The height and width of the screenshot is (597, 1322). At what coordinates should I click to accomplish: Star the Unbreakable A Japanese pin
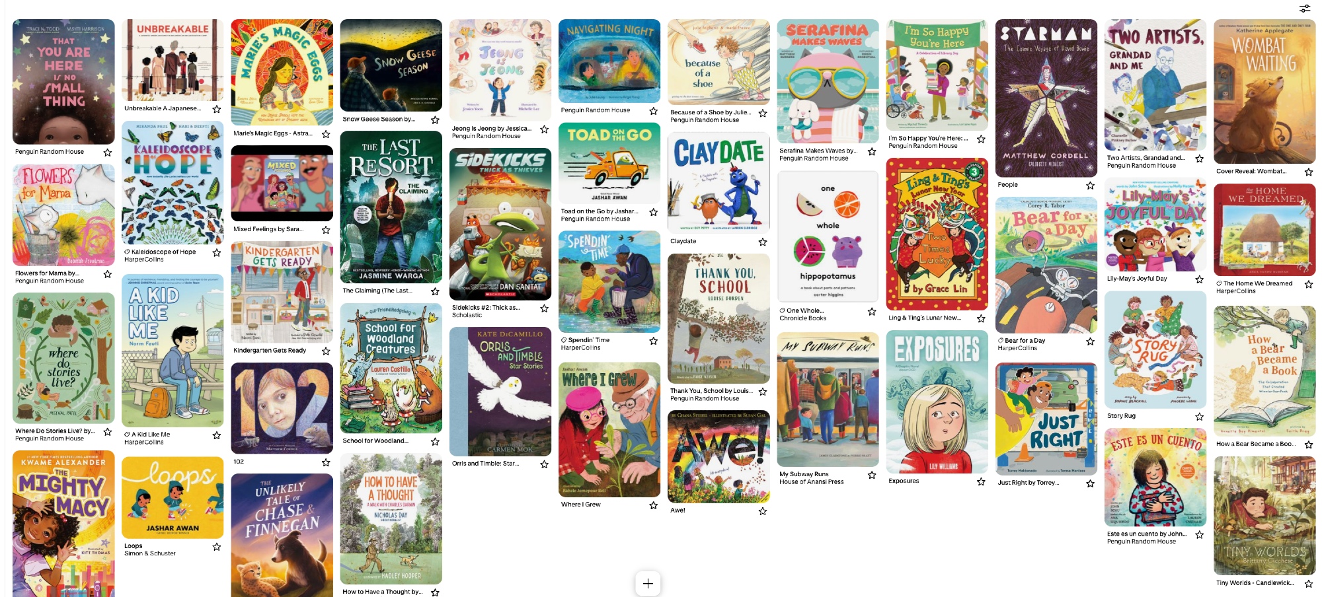(217, 109)
